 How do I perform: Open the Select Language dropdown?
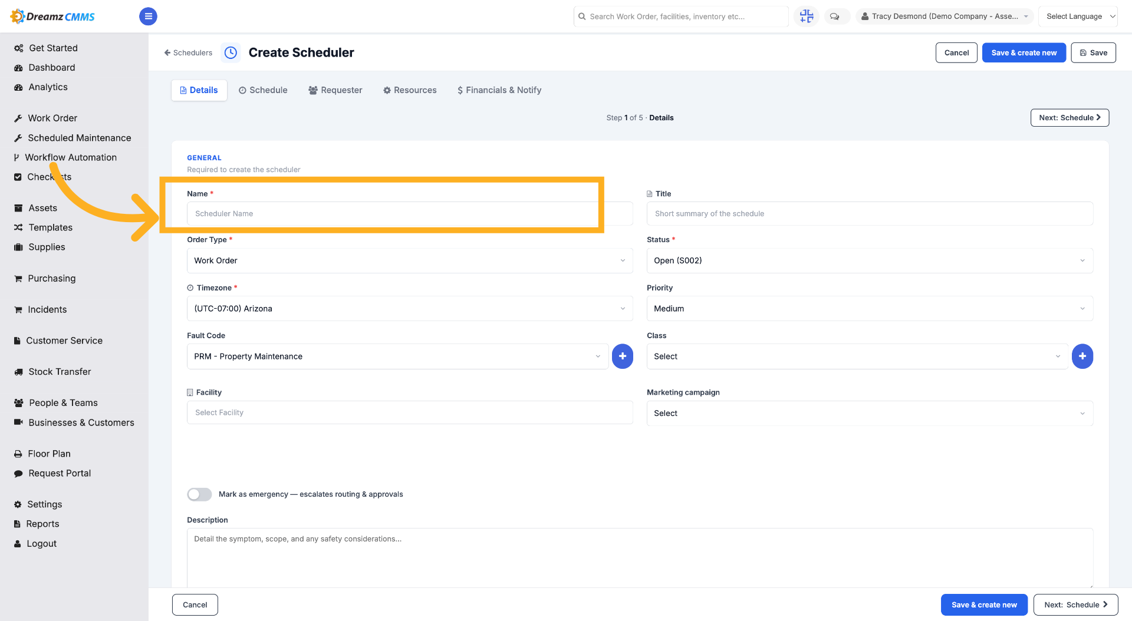click(1078, 16)
